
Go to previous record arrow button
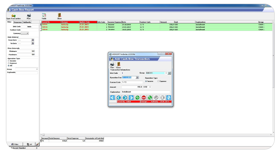coord(119,98)
